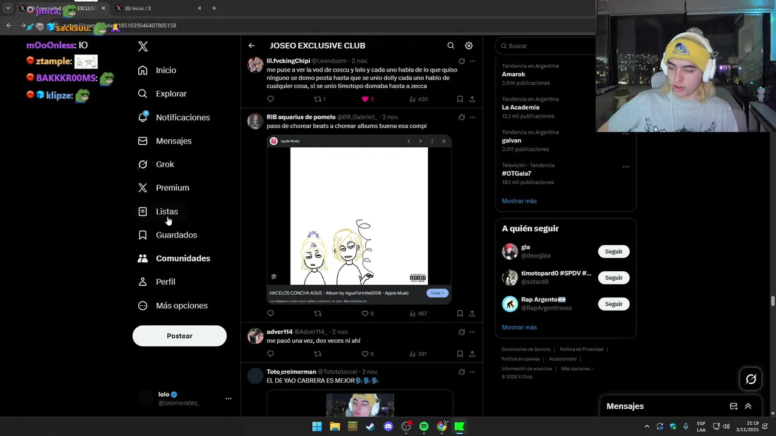Open more options on Toto_creimerman's post

coord(472,372)
